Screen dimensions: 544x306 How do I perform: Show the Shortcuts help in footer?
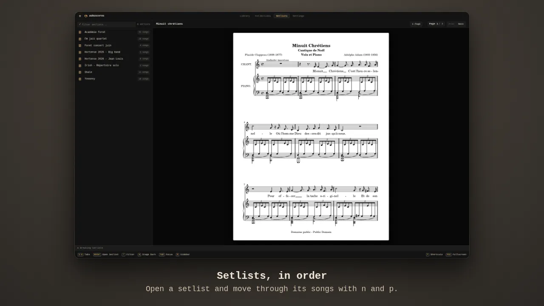tap(434, 255)
